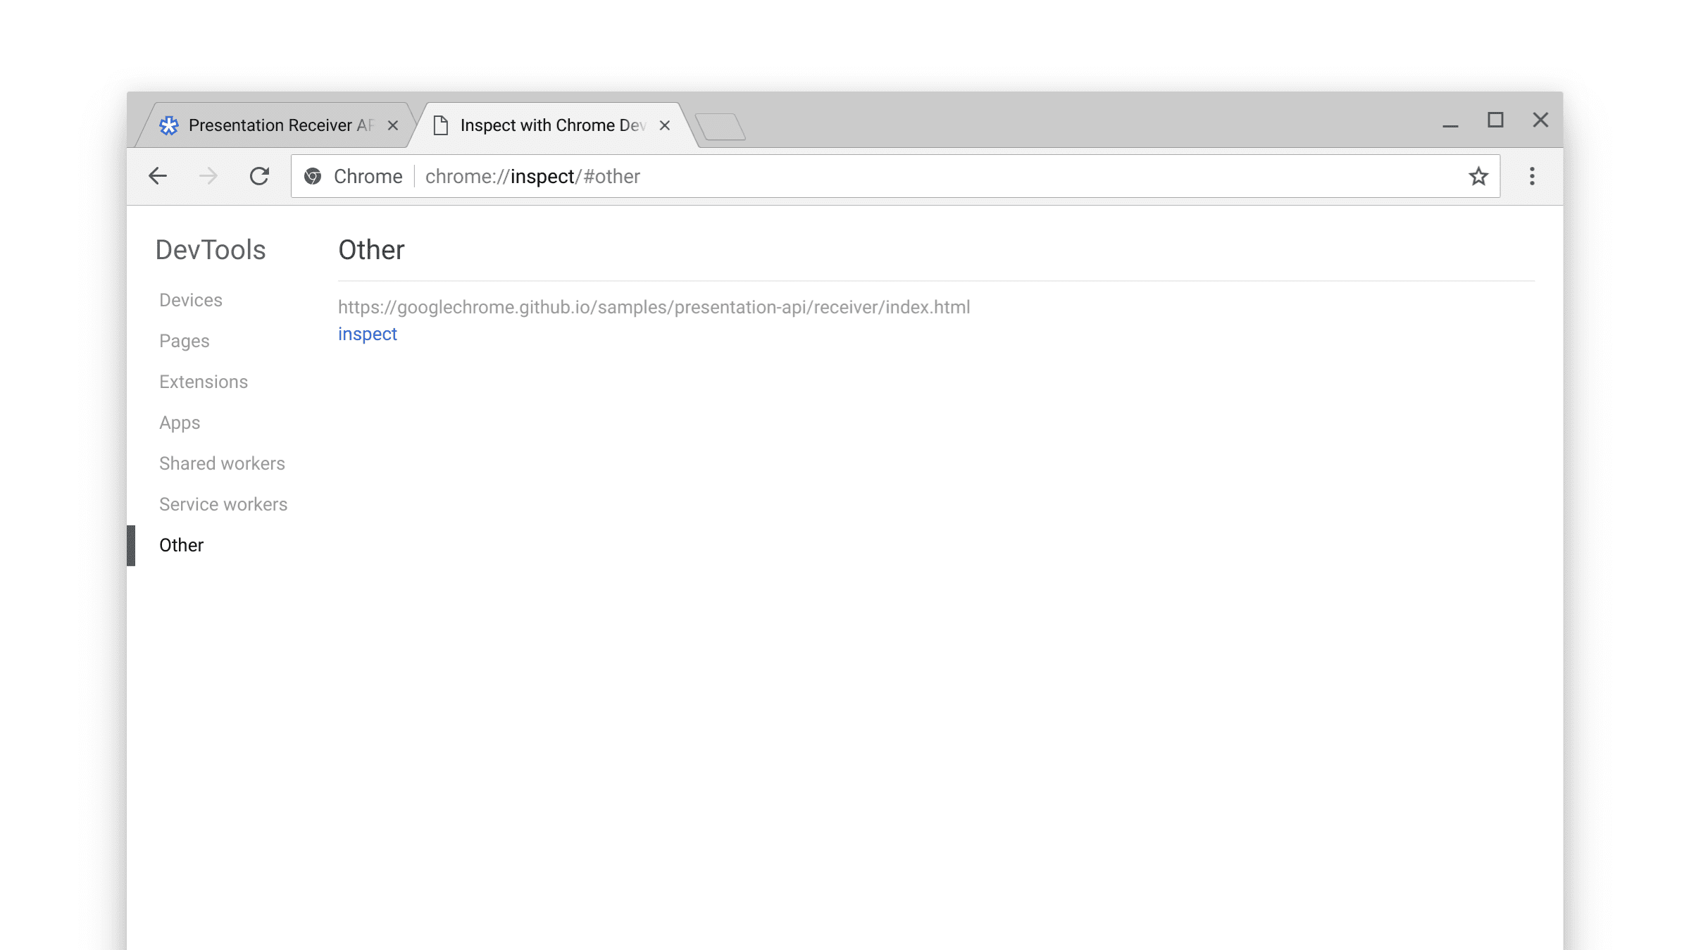Open the Extensions section

coord(204,382)
